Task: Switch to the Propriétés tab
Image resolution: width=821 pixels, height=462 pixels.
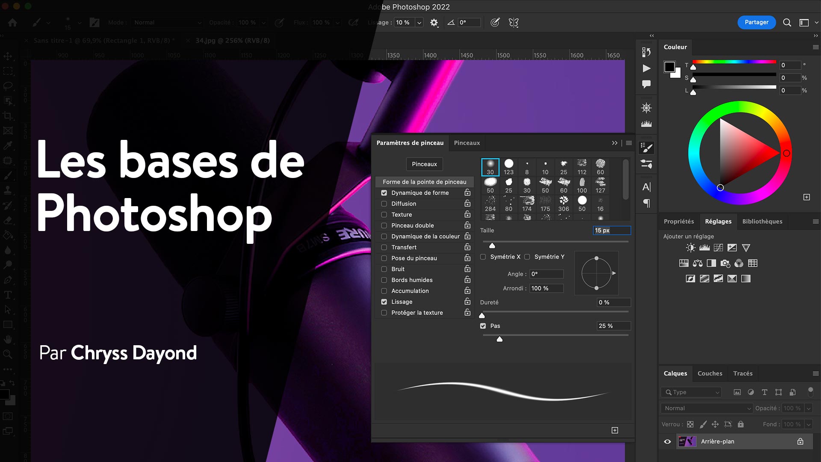Action: pos(679,222)
